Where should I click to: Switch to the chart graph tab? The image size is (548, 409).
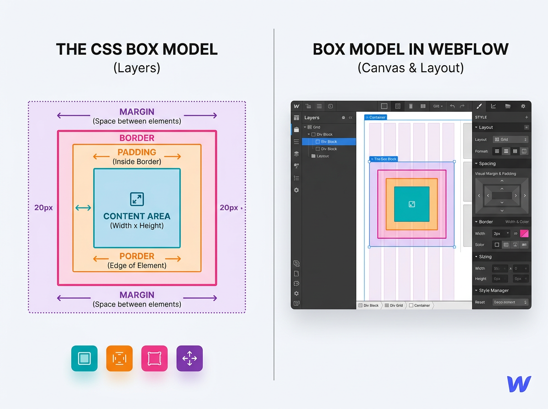[x=494, y=106]
